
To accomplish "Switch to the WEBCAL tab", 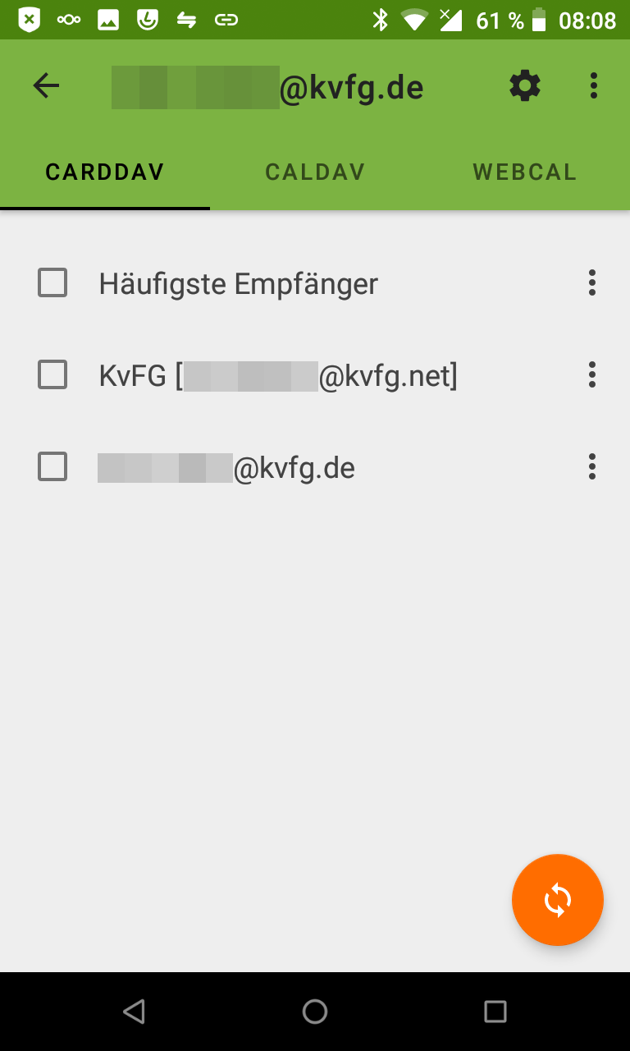I will click(x=525, y=172).
